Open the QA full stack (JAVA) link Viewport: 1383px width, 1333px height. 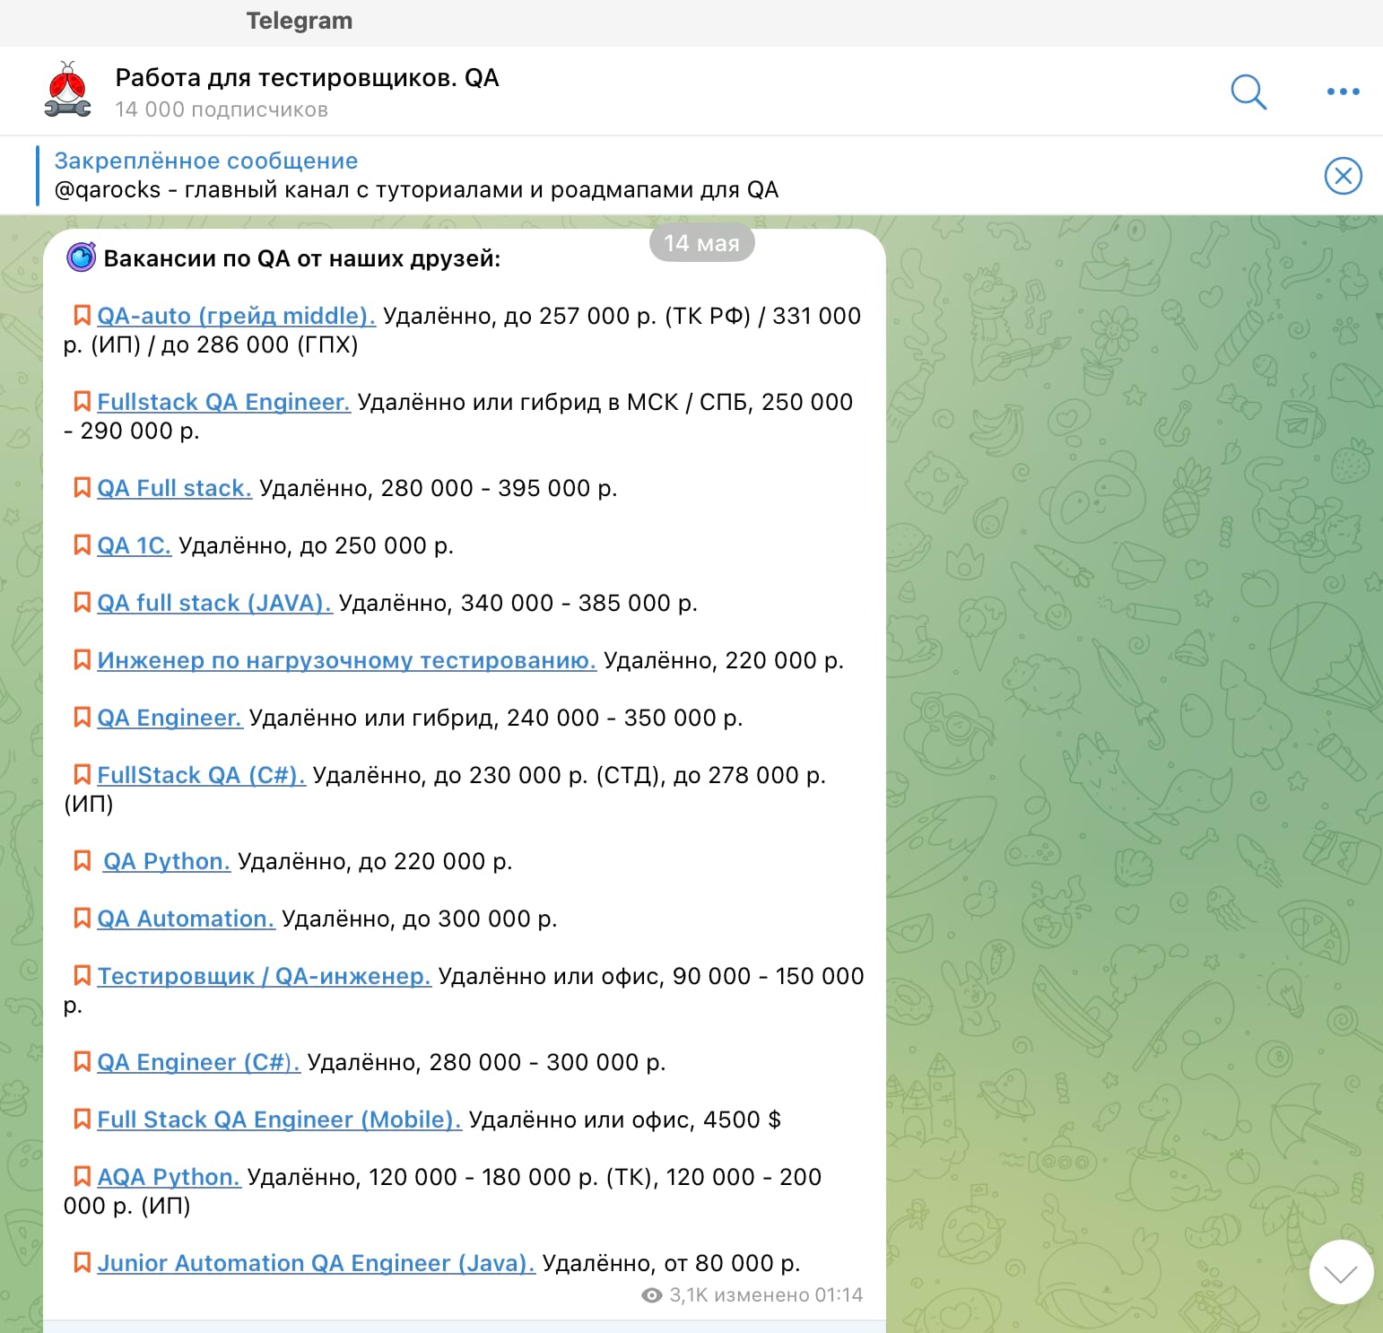coord(214,603)
